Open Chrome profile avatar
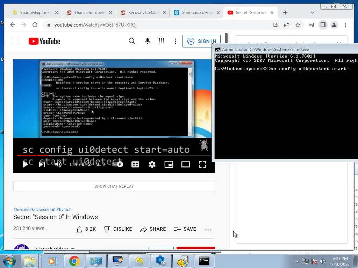The width and height of the screenshot is (358, 268). (x=334, y=25)
